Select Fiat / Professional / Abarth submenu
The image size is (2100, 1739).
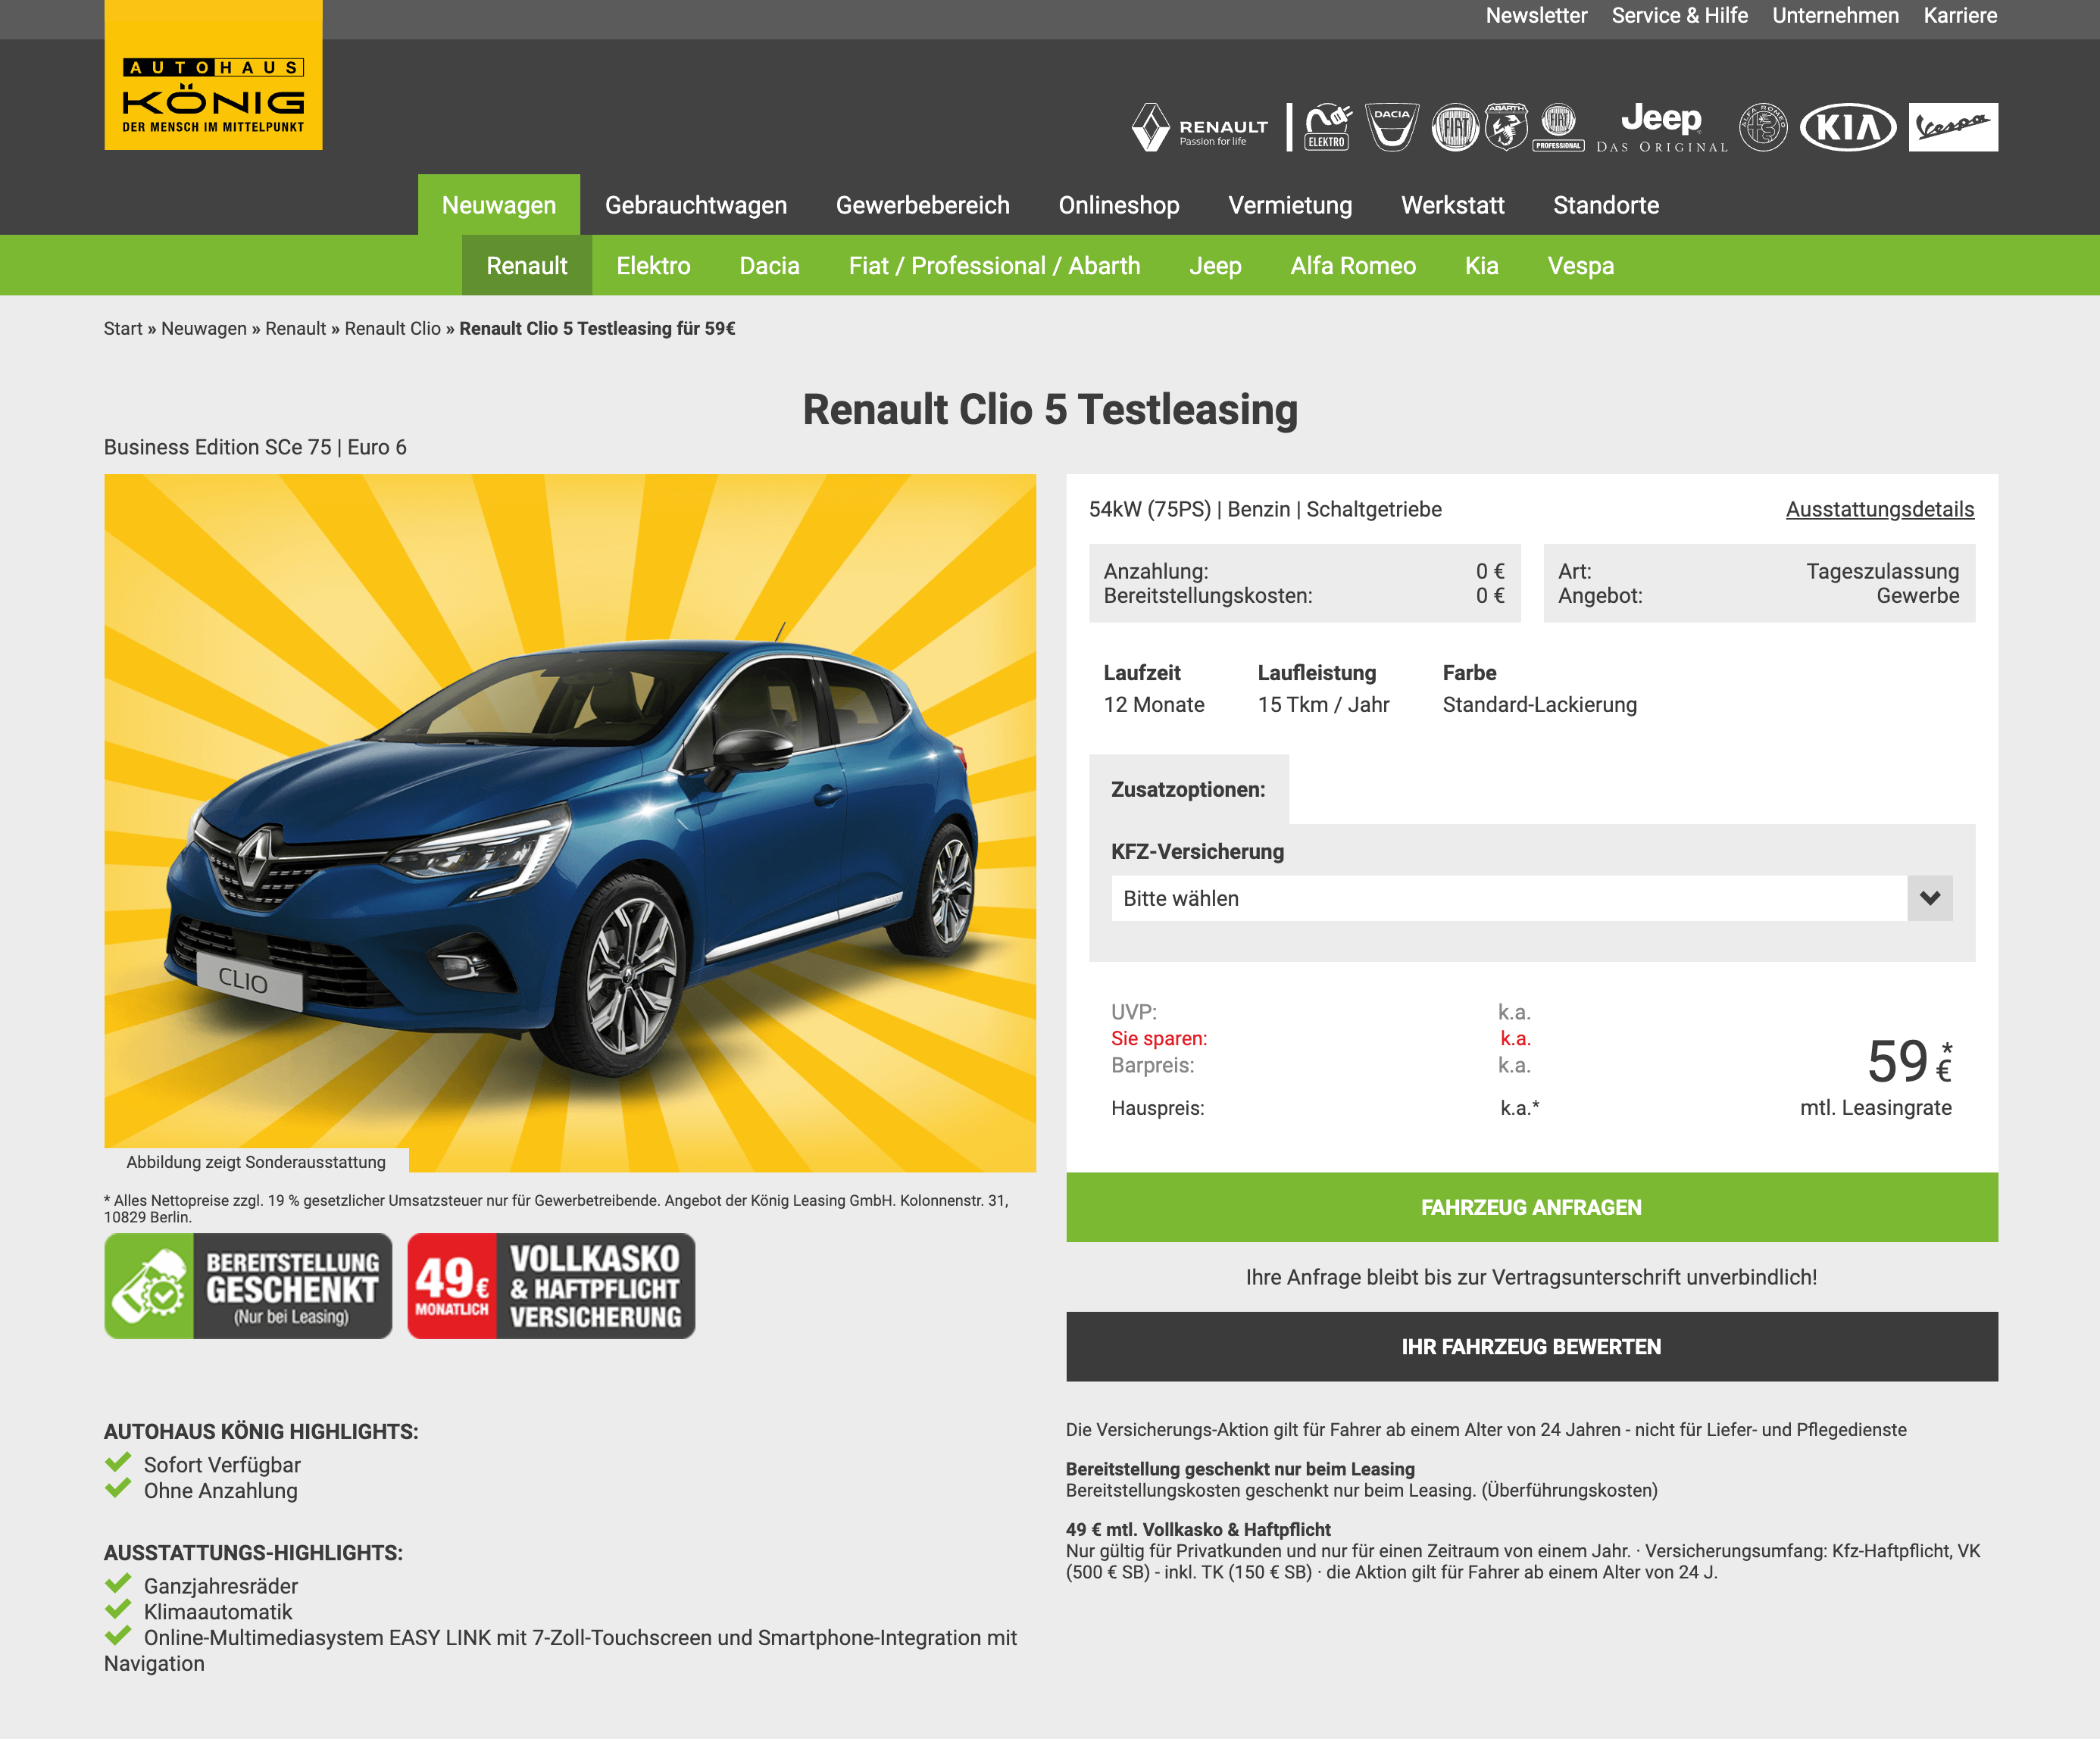click(994, 265)
